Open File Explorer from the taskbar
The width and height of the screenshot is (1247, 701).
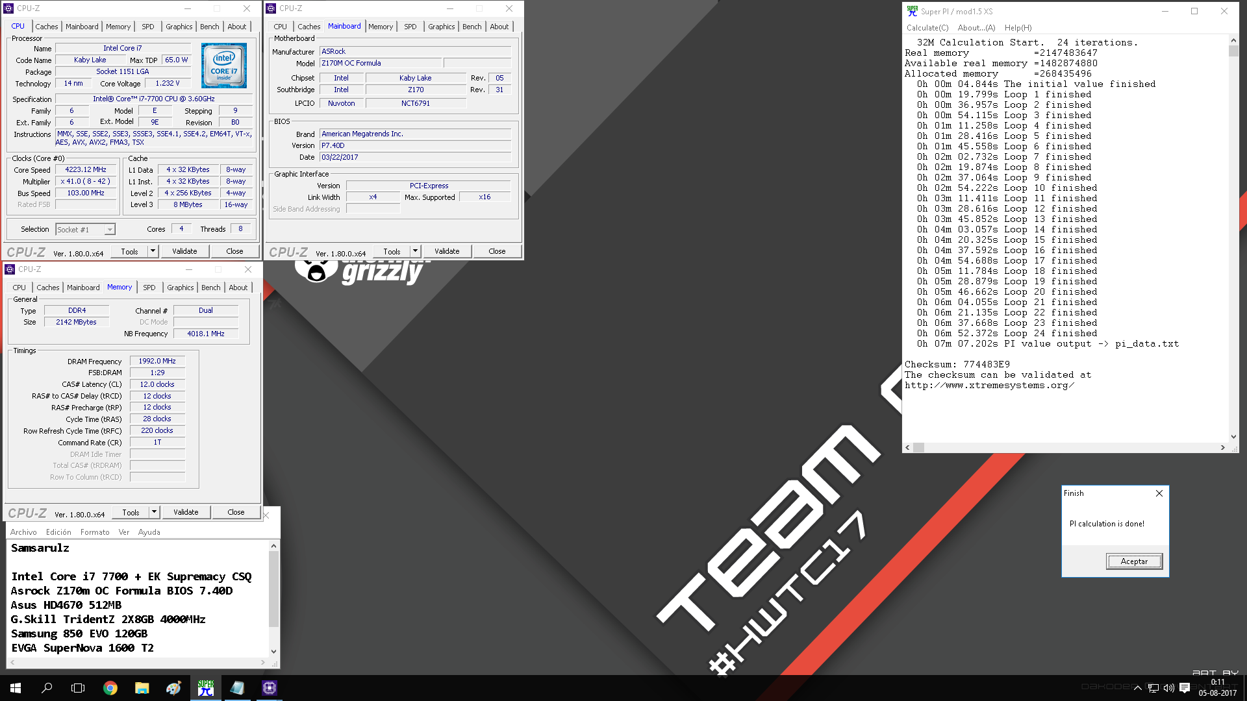(x=142, y=688)
